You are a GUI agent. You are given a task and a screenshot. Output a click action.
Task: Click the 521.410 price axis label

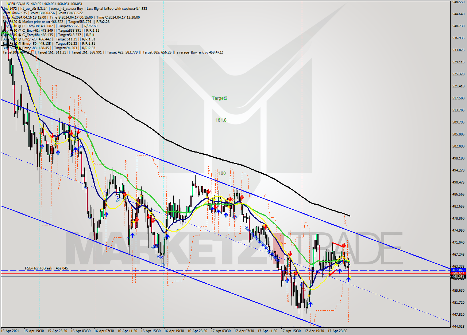[x=458, y=86]
